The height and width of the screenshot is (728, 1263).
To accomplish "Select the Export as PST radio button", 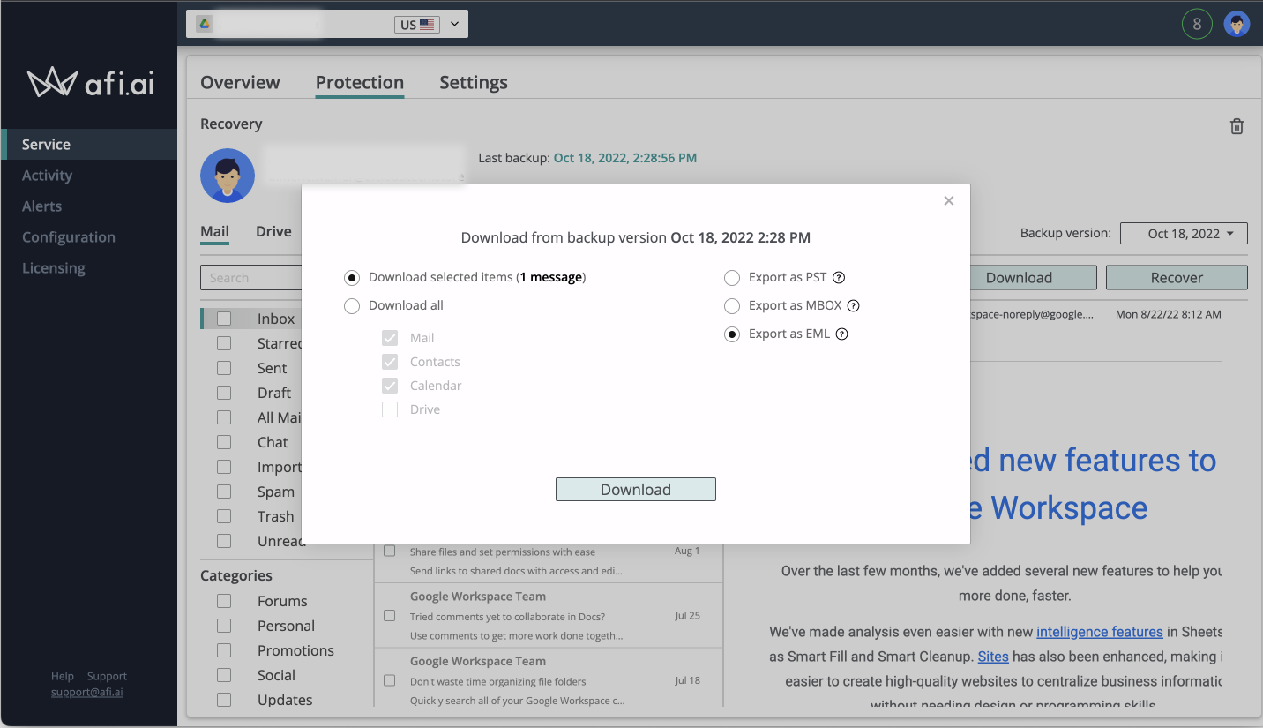I will point(732,277).
